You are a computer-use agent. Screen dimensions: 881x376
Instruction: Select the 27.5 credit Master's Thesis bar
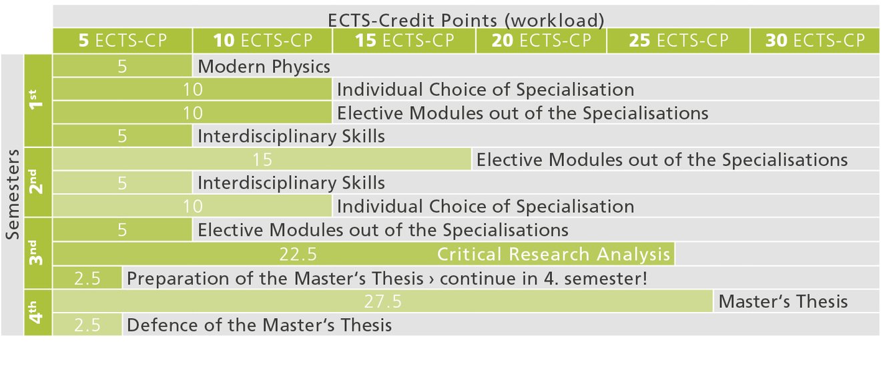tap(382, 301)
